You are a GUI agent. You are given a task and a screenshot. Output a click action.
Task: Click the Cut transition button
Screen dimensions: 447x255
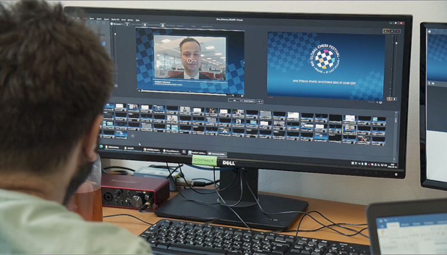coord(236,100)
